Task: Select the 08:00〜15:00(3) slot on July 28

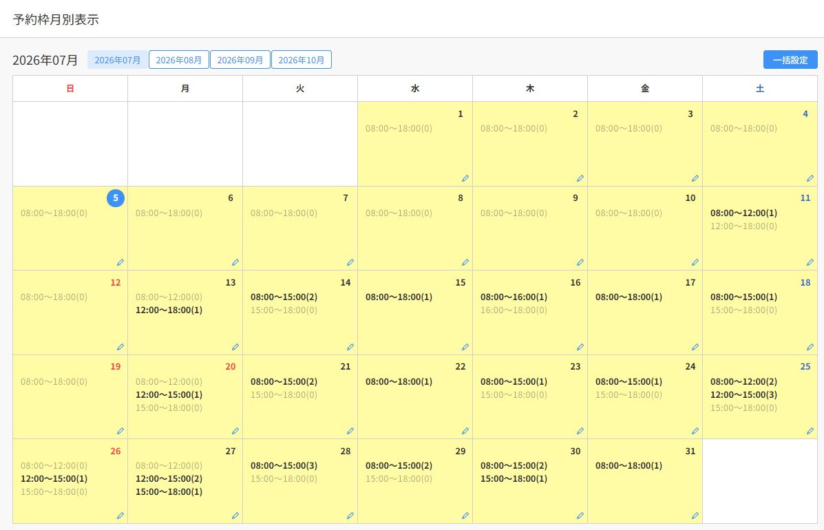Action: [x=284, y=465]
